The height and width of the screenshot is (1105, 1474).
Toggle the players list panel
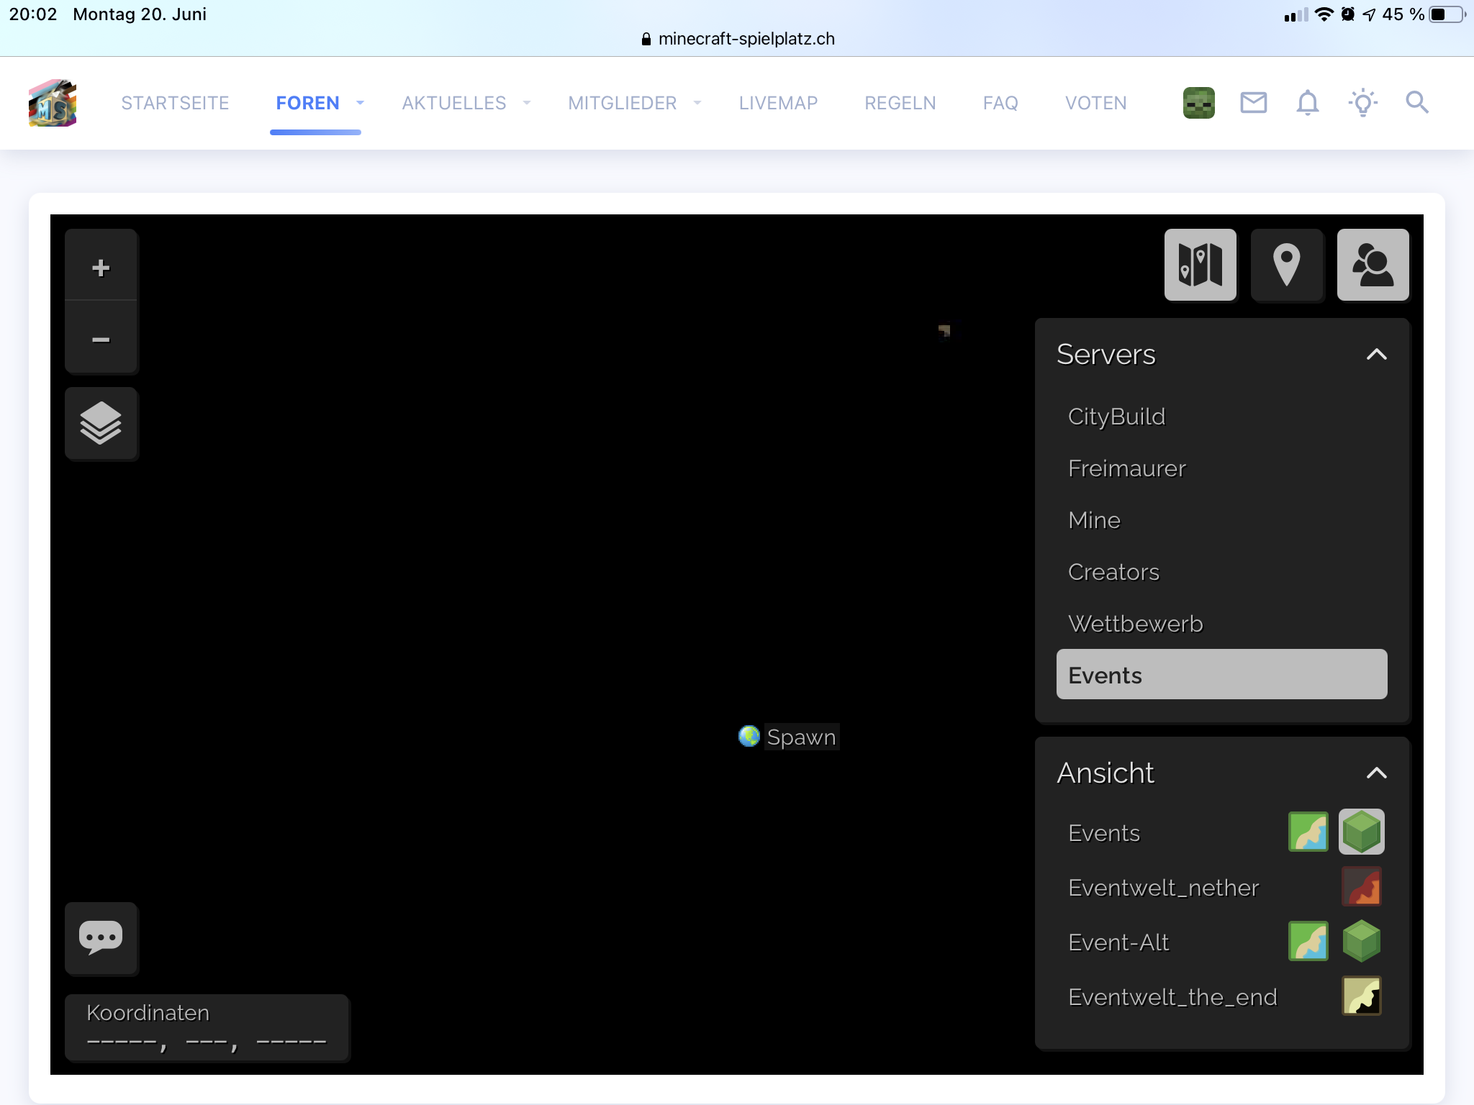[x=1373, y=265]
